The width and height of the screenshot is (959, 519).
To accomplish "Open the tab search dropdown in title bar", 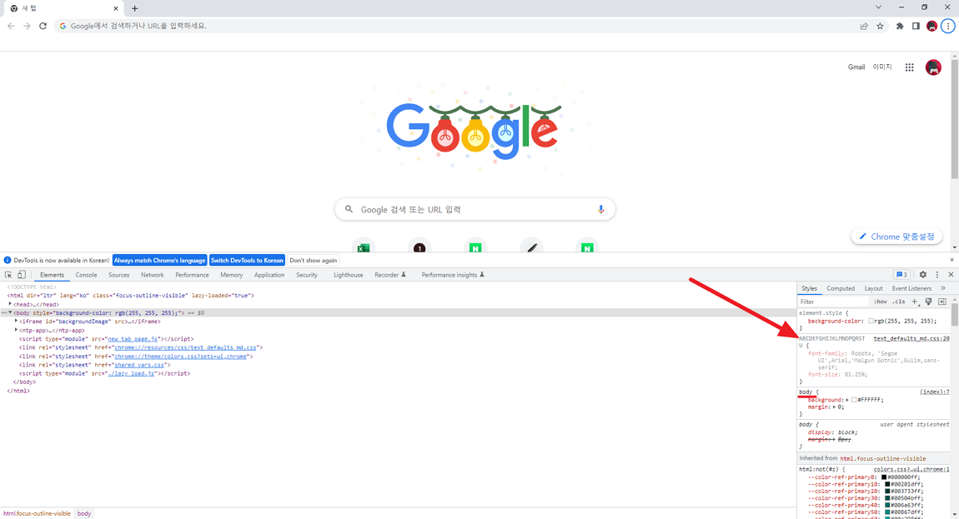I will click(x=878, y=7).
